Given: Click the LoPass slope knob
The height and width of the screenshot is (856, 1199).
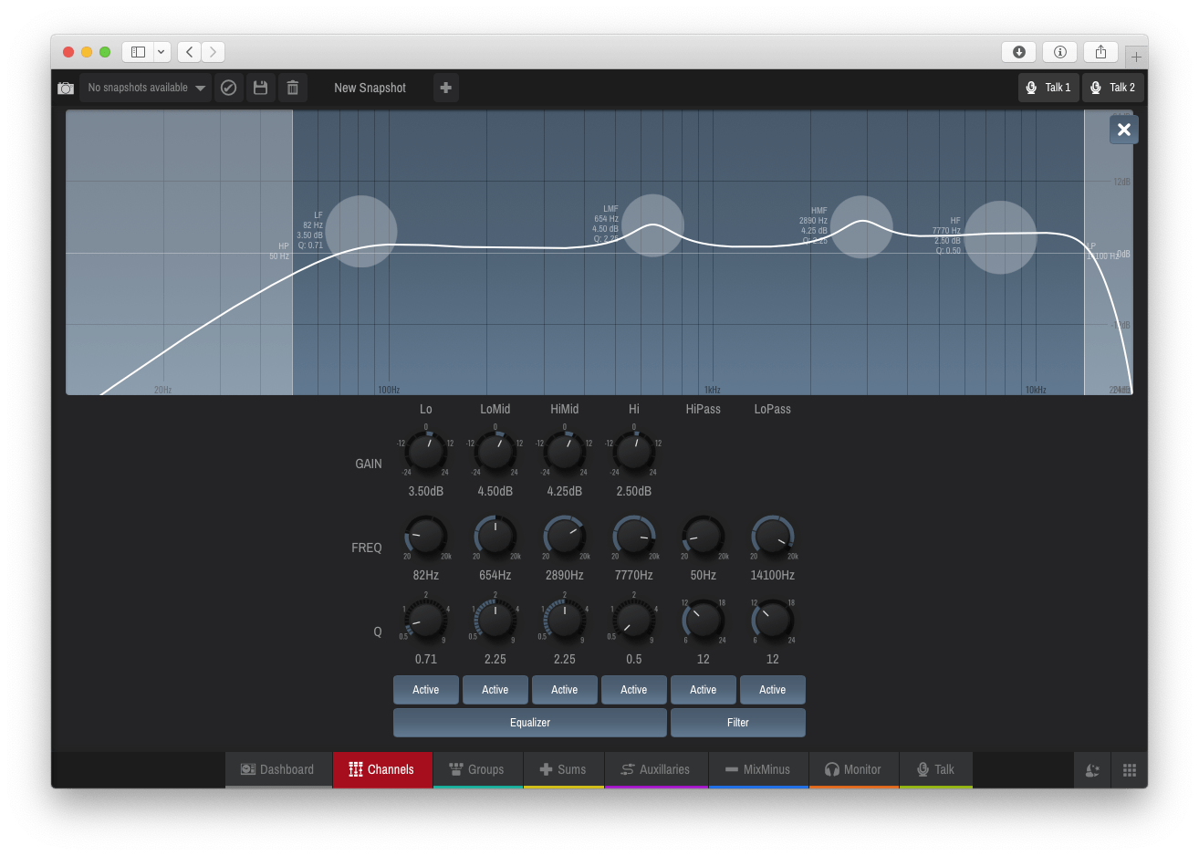Looking at the screenshot, I should point(773,620).
